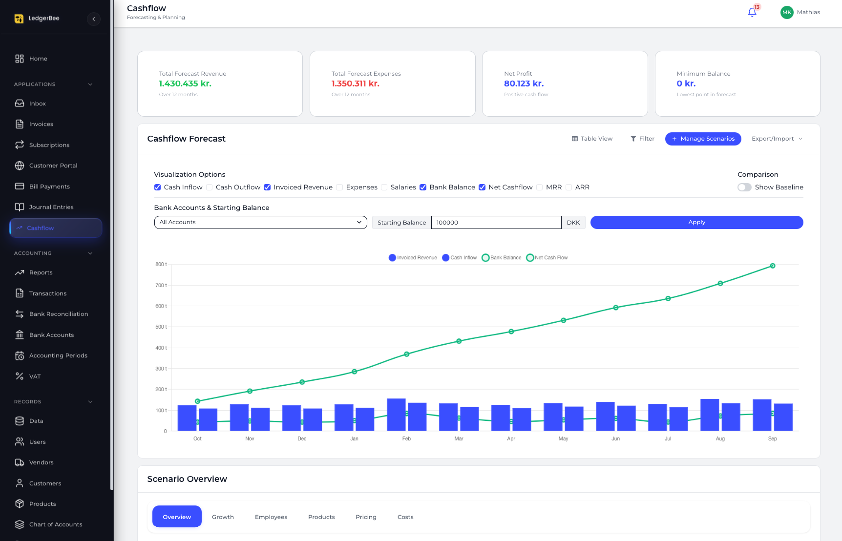842x541 pixels.
Task: Switch to the Employees scenario tab
Action: [271, 517]
